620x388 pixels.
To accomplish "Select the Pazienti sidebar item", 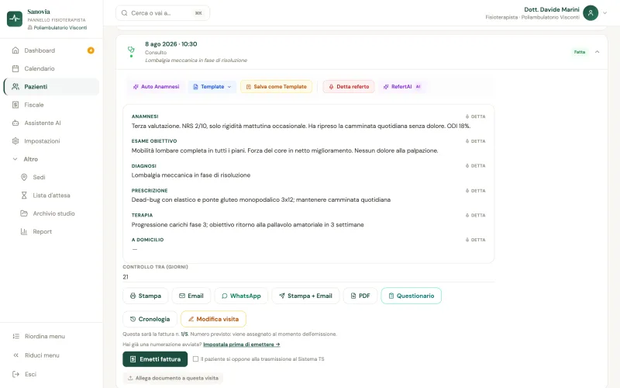I will point(51,87).
